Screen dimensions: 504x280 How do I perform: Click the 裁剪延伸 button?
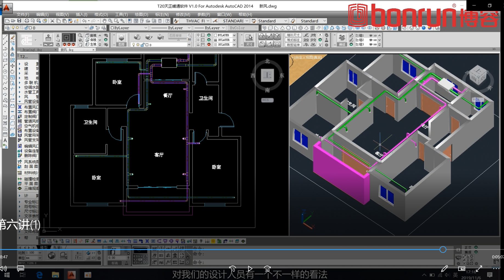293,45
